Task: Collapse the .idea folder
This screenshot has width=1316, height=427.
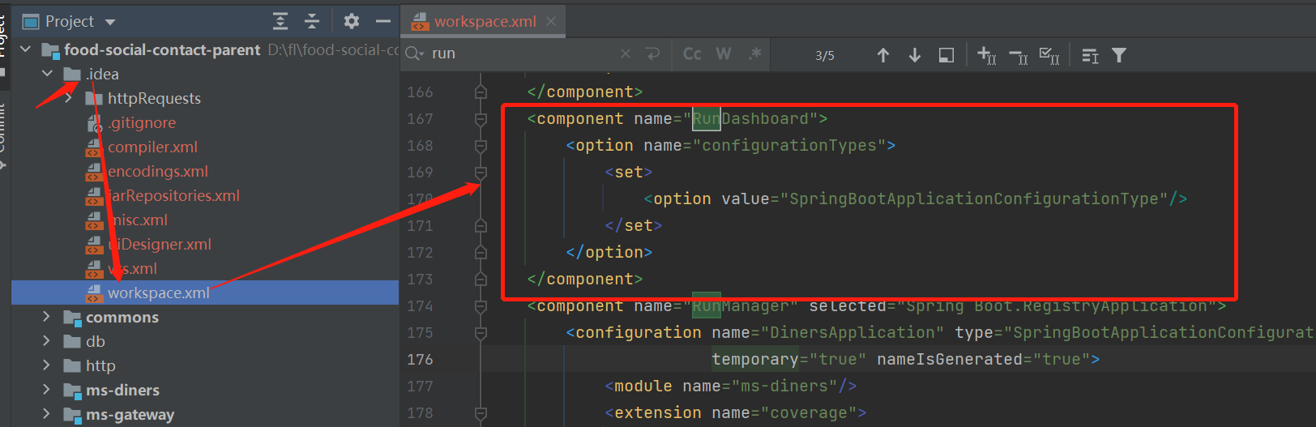Action: coord(47,74)
